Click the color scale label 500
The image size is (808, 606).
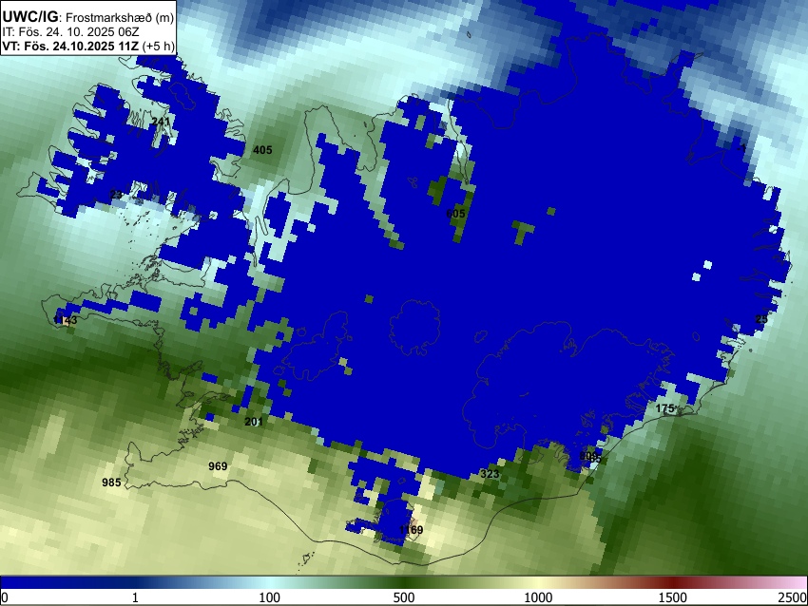[x=404, y=597]
